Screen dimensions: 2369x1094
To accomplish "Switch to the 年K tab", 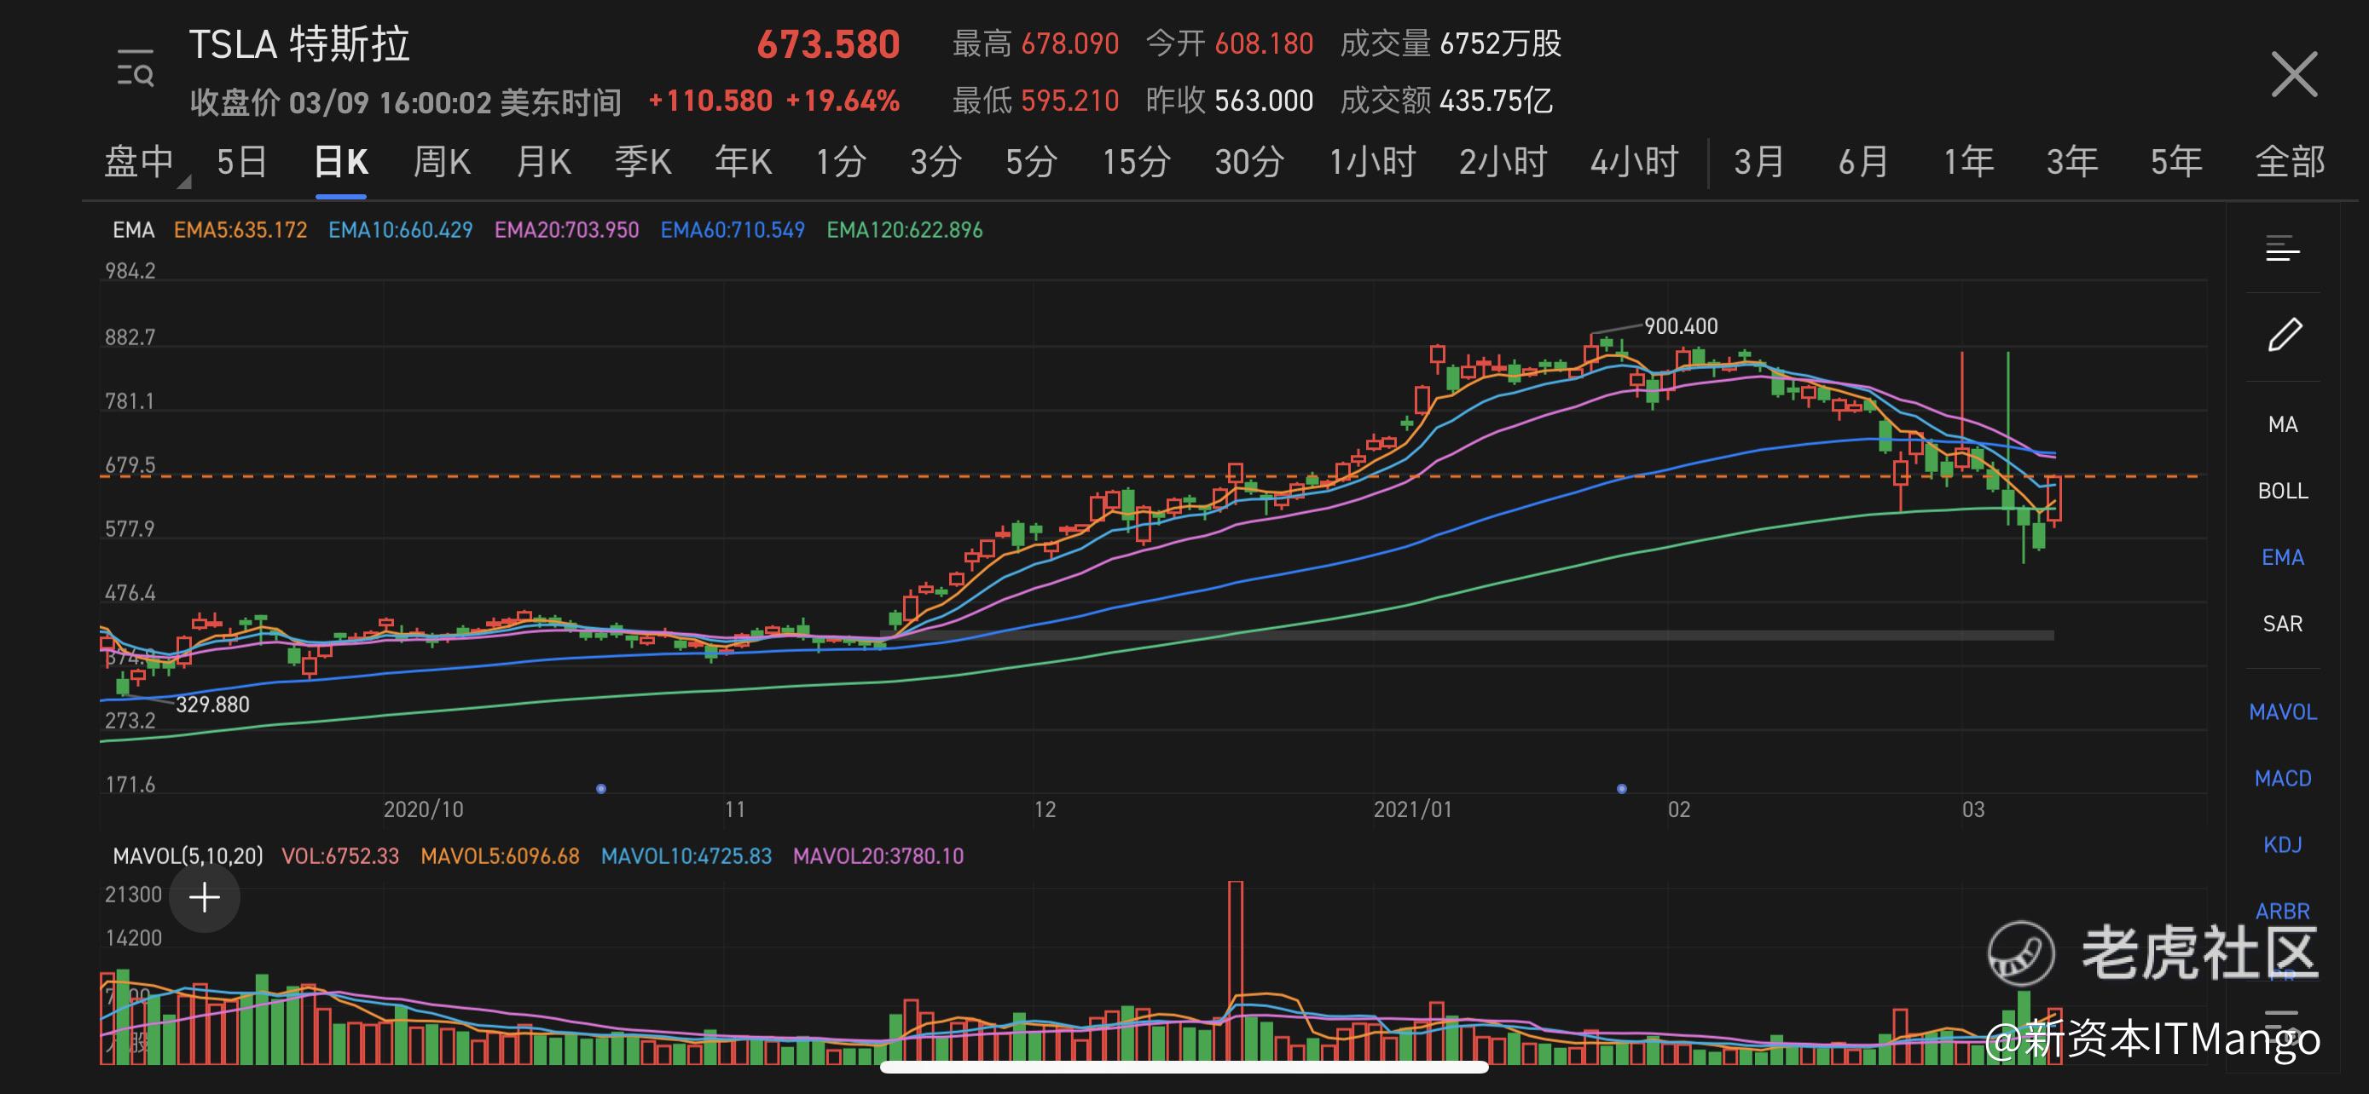I will coord(743,163).
